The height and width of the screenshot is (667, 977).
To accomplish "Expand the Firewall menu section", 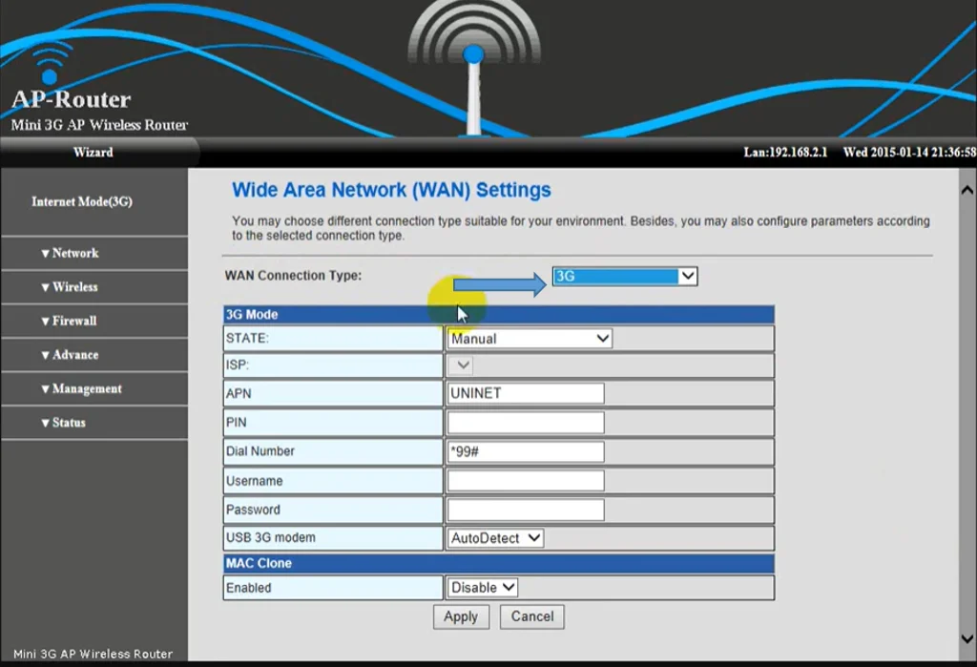I will point(69,321).
